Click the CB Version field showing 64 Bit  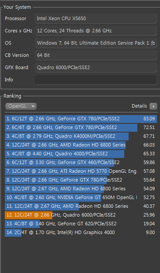(96, 55)
